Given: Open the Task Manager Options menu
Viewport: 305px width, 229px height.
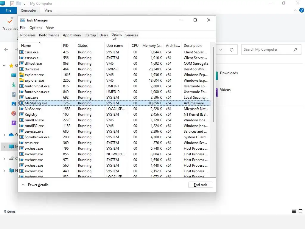Looking at the screenshot, I should [36, 28].
